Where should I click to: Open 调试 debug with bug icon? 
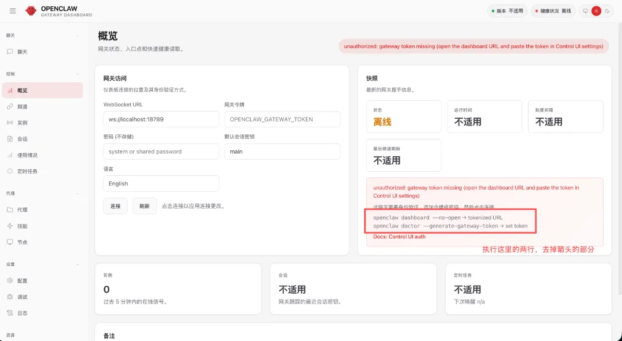coord(43,297)
